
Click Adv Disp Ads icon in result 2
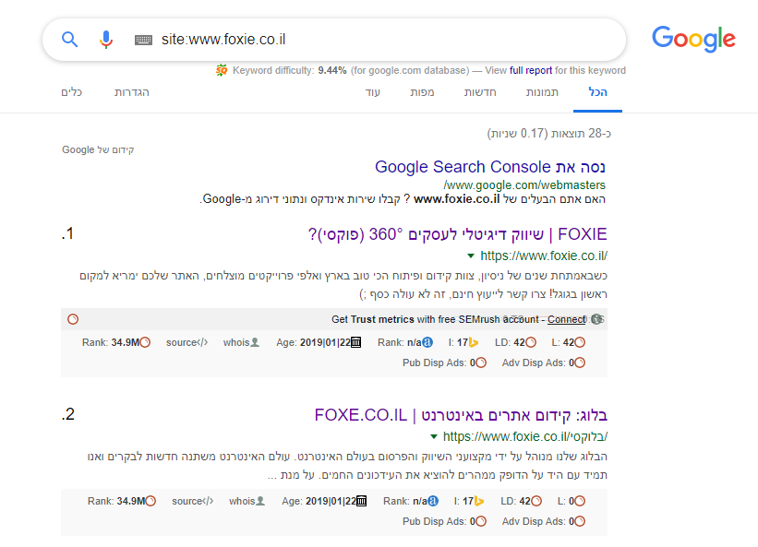580,521
